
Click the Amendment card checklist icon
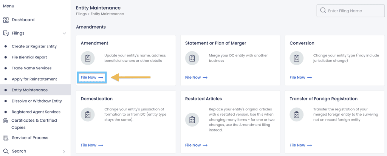(x=88, y=58)
